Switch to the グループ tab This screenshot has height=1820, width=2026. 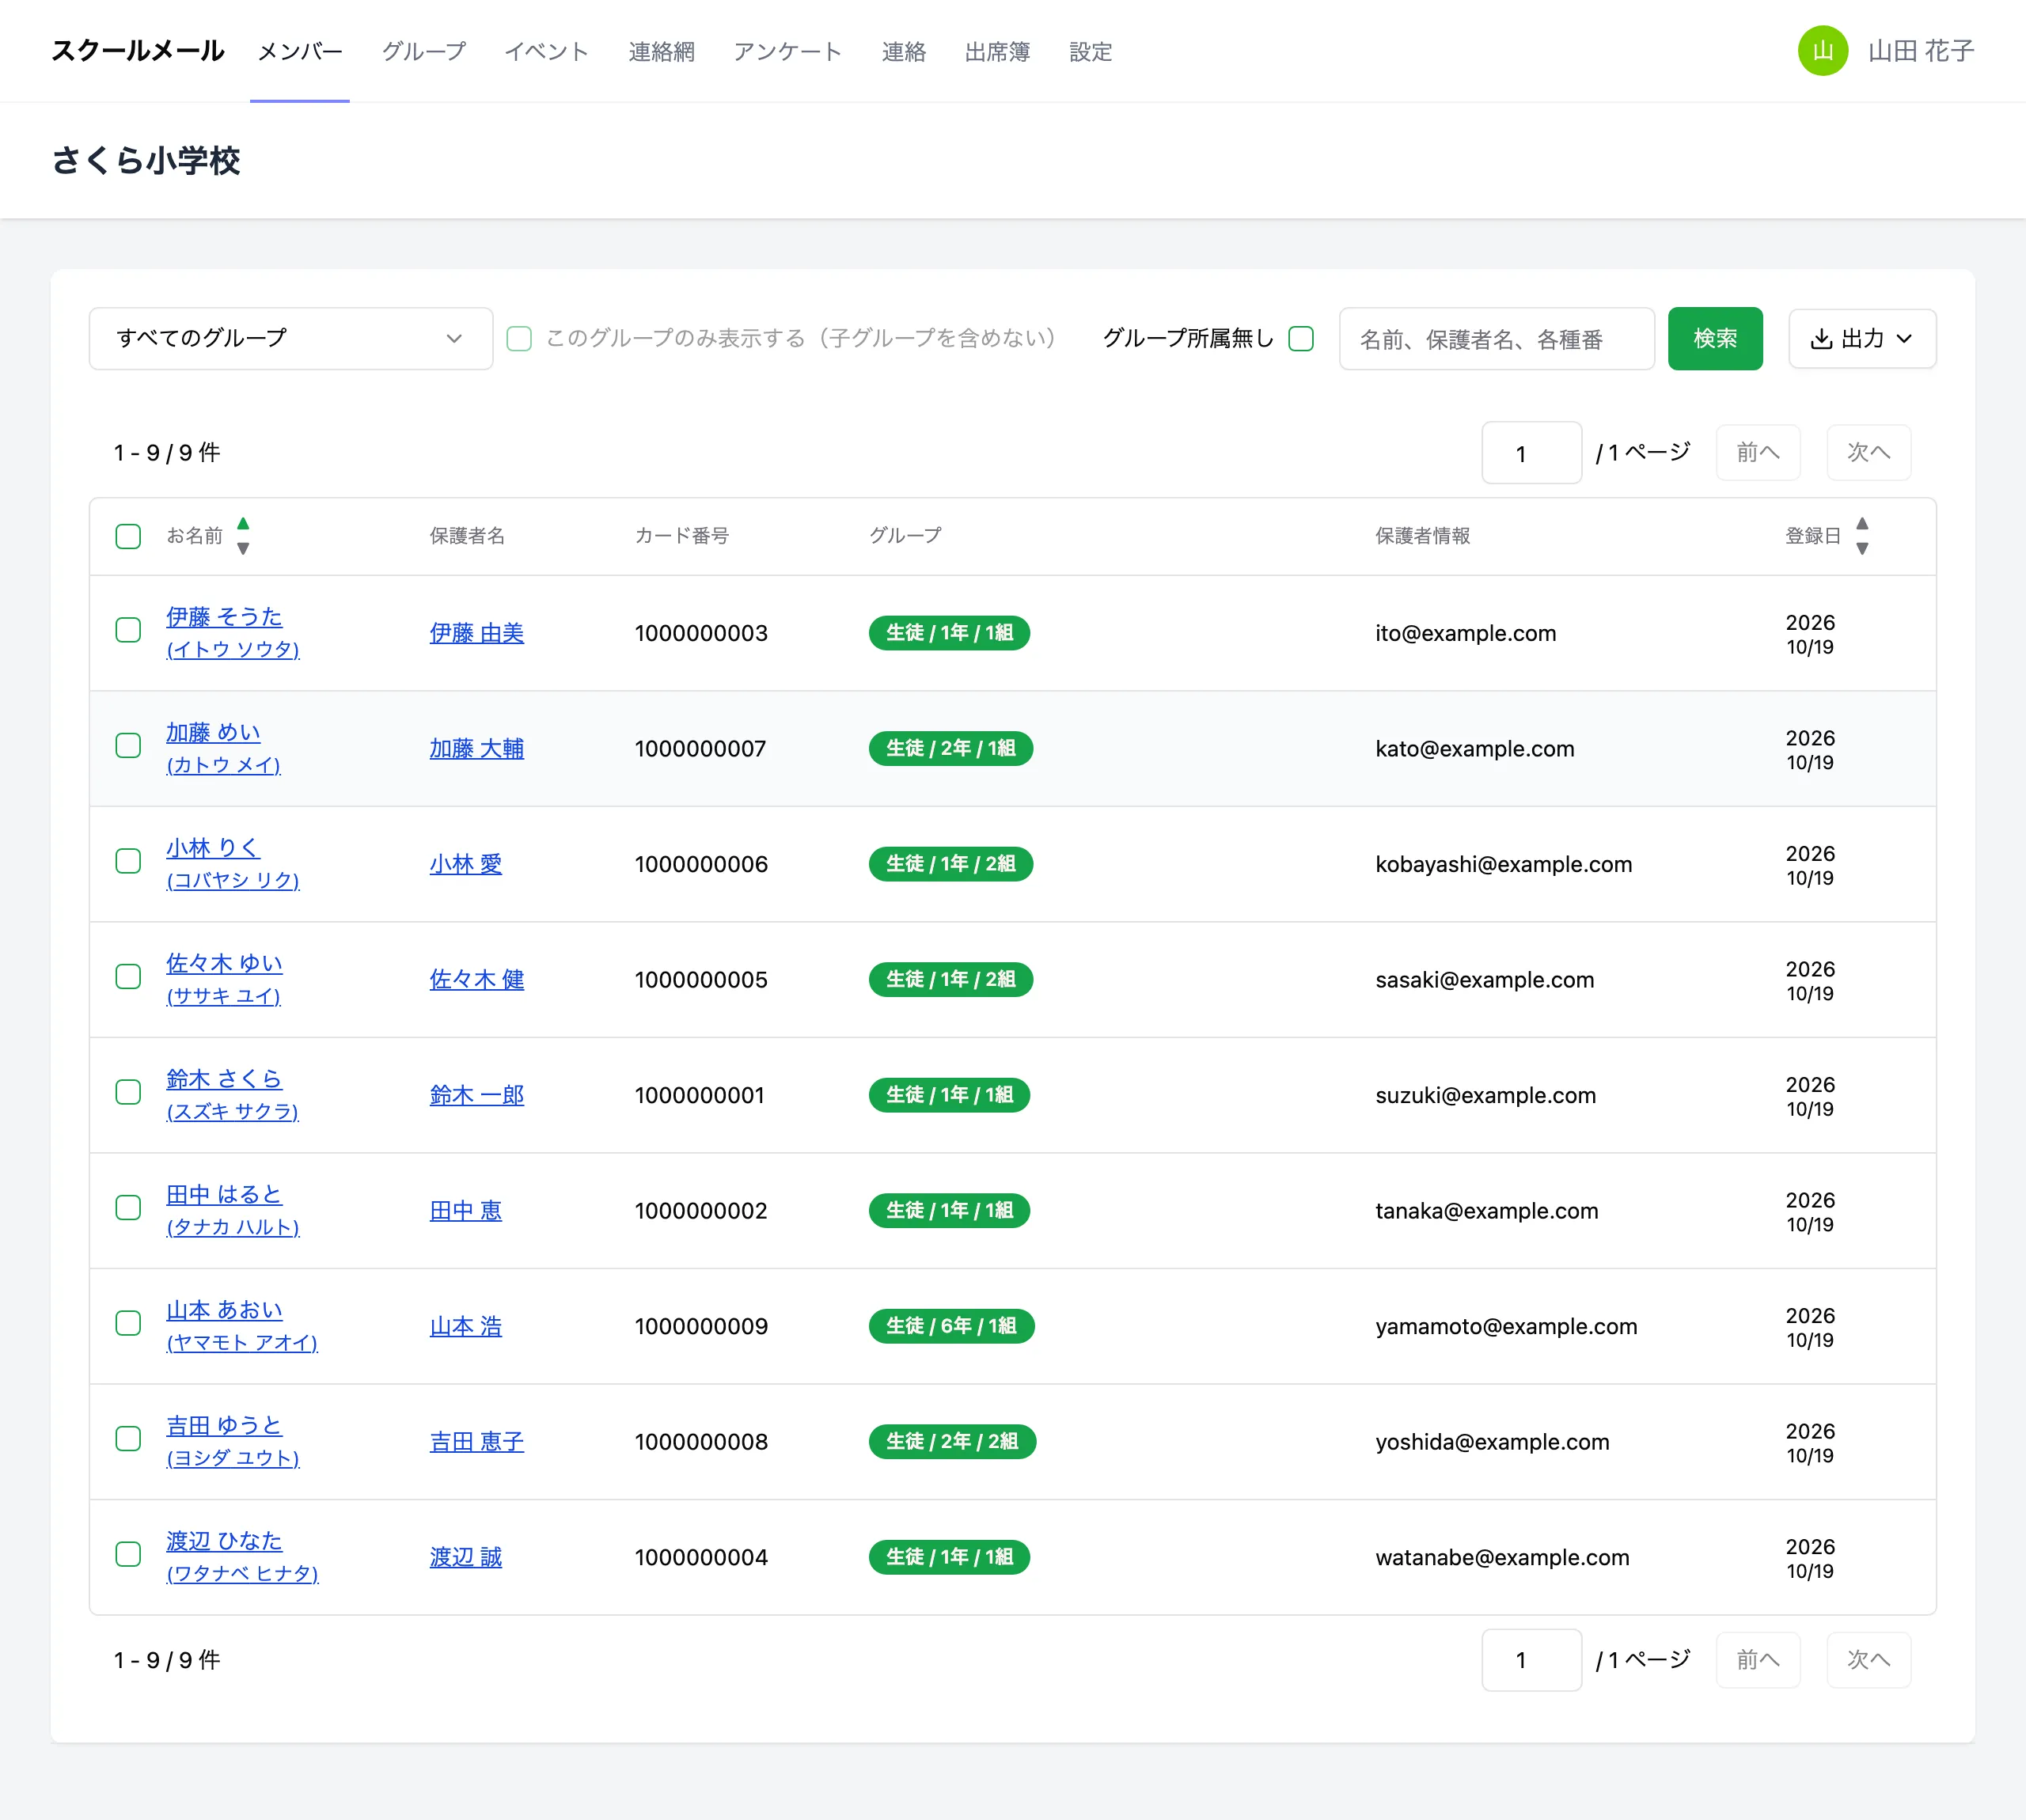(x=424, y=51)
